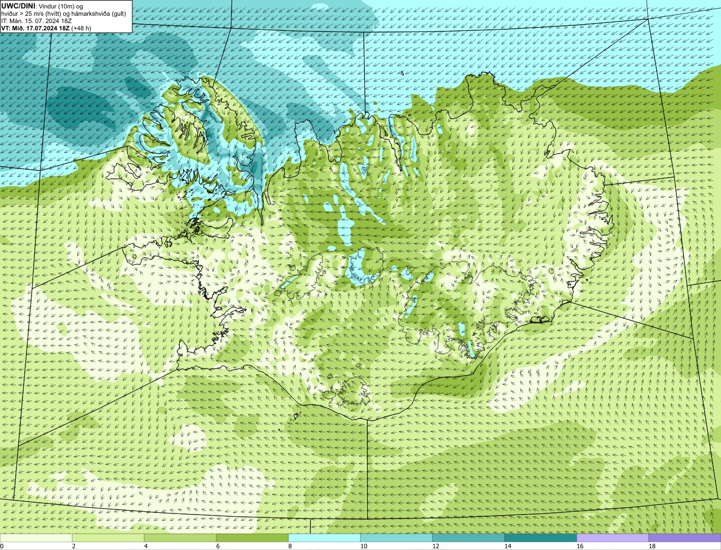Image resolution: width=721 pixels, height=550 pixels.
Task: Click the 2–4 m/s light green legend swatch
Action: tap(108, 538)
